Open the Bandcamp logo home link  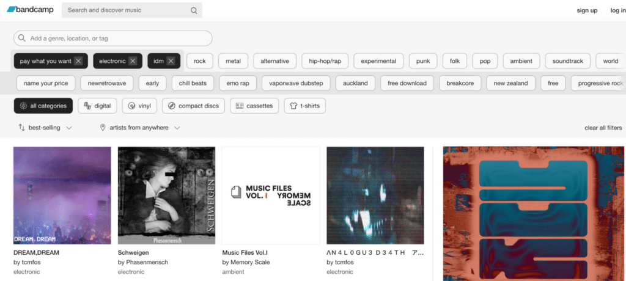coord(31,10)
